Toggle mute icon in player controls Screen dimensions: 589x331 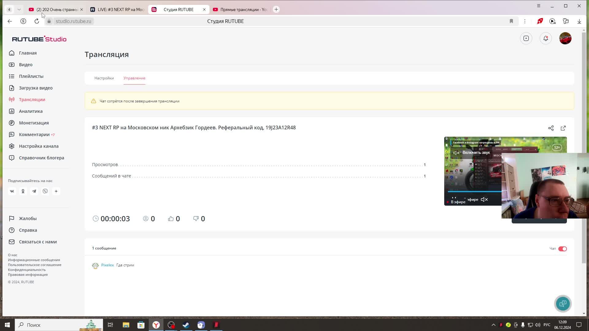[x=484, y=200]
